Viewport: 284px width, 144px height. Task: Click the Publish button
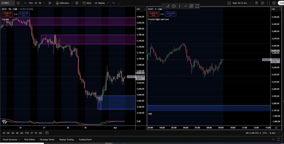(x=281, y=3)
